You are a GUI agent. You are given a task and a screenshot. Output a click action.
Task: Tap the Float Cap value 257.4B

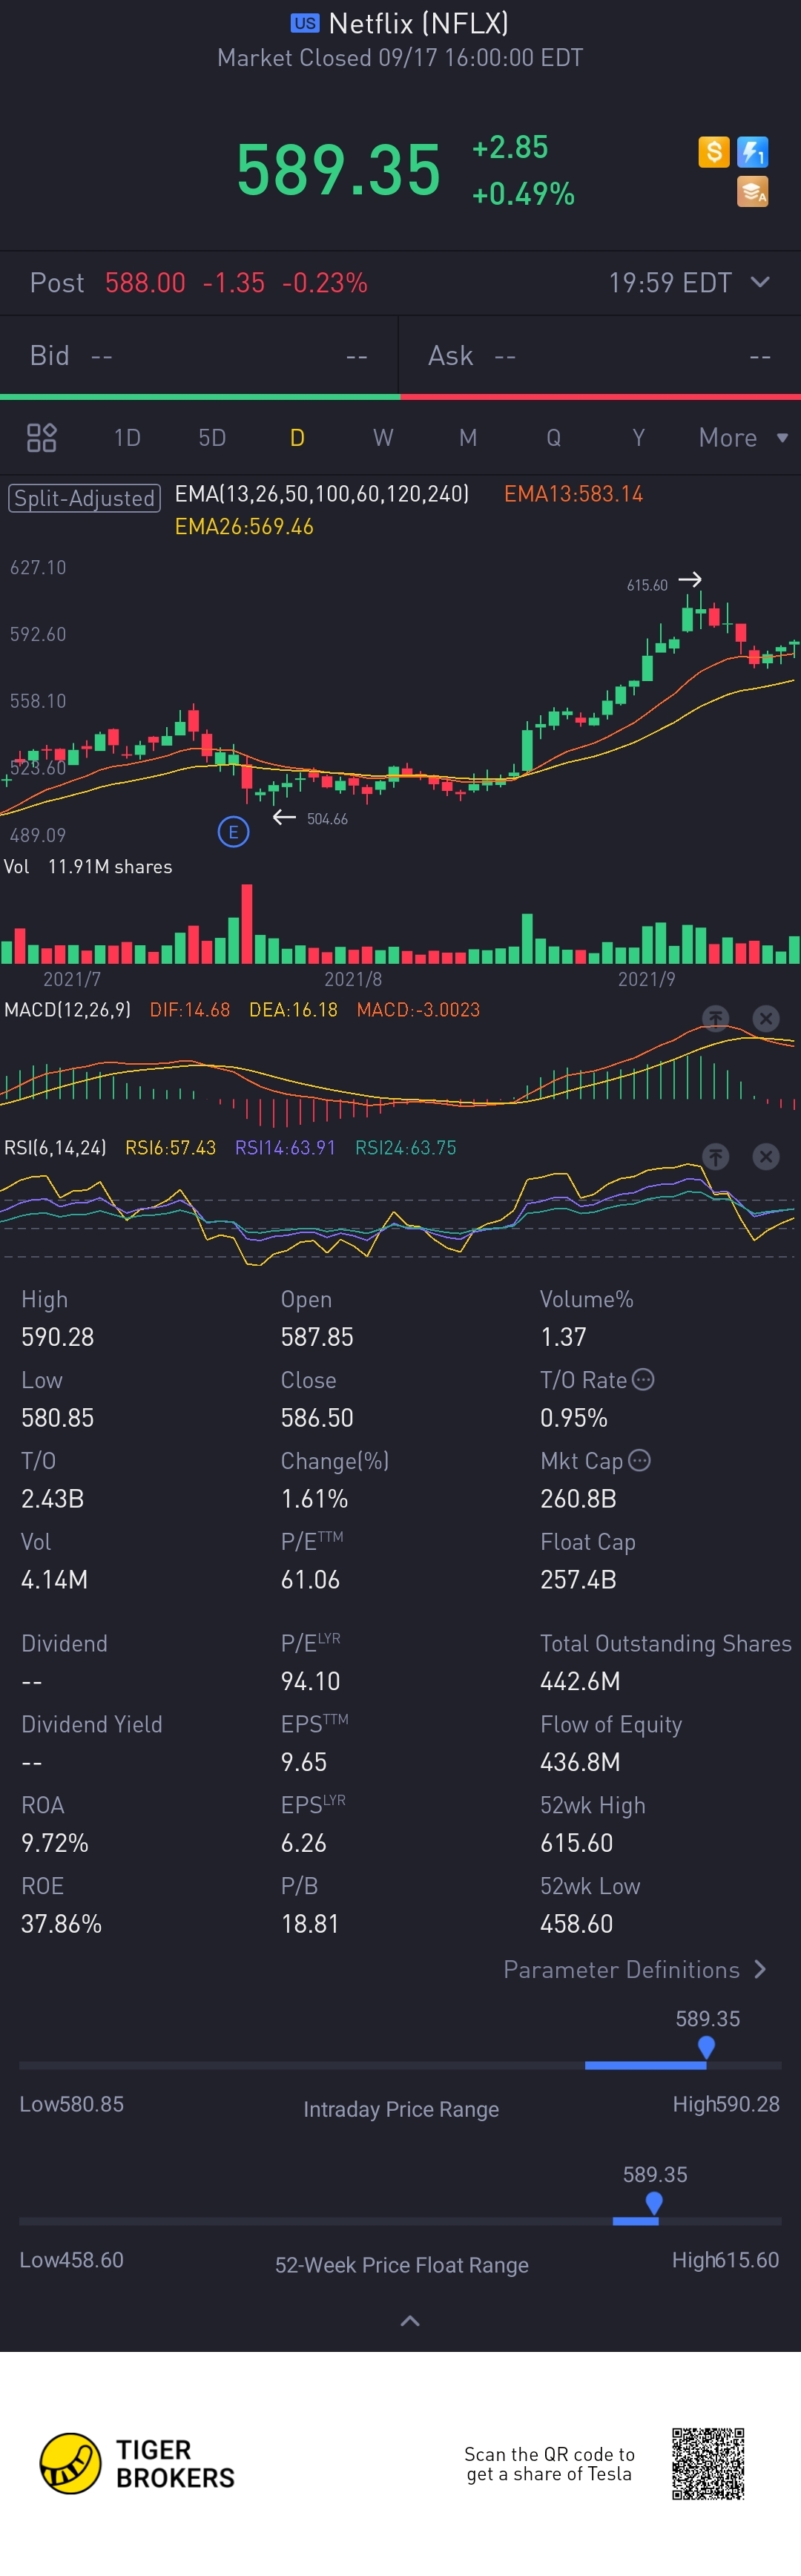pos(578,1580)
